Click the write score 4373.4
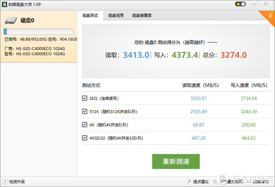The height and width of the screenshot is (187, 275). point(185,55)
